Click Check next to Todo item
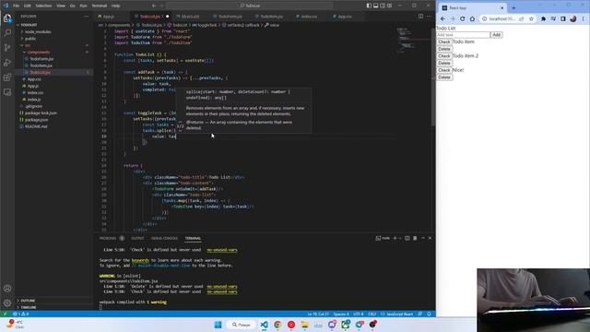The image size is (590, 332). [444, 41]
